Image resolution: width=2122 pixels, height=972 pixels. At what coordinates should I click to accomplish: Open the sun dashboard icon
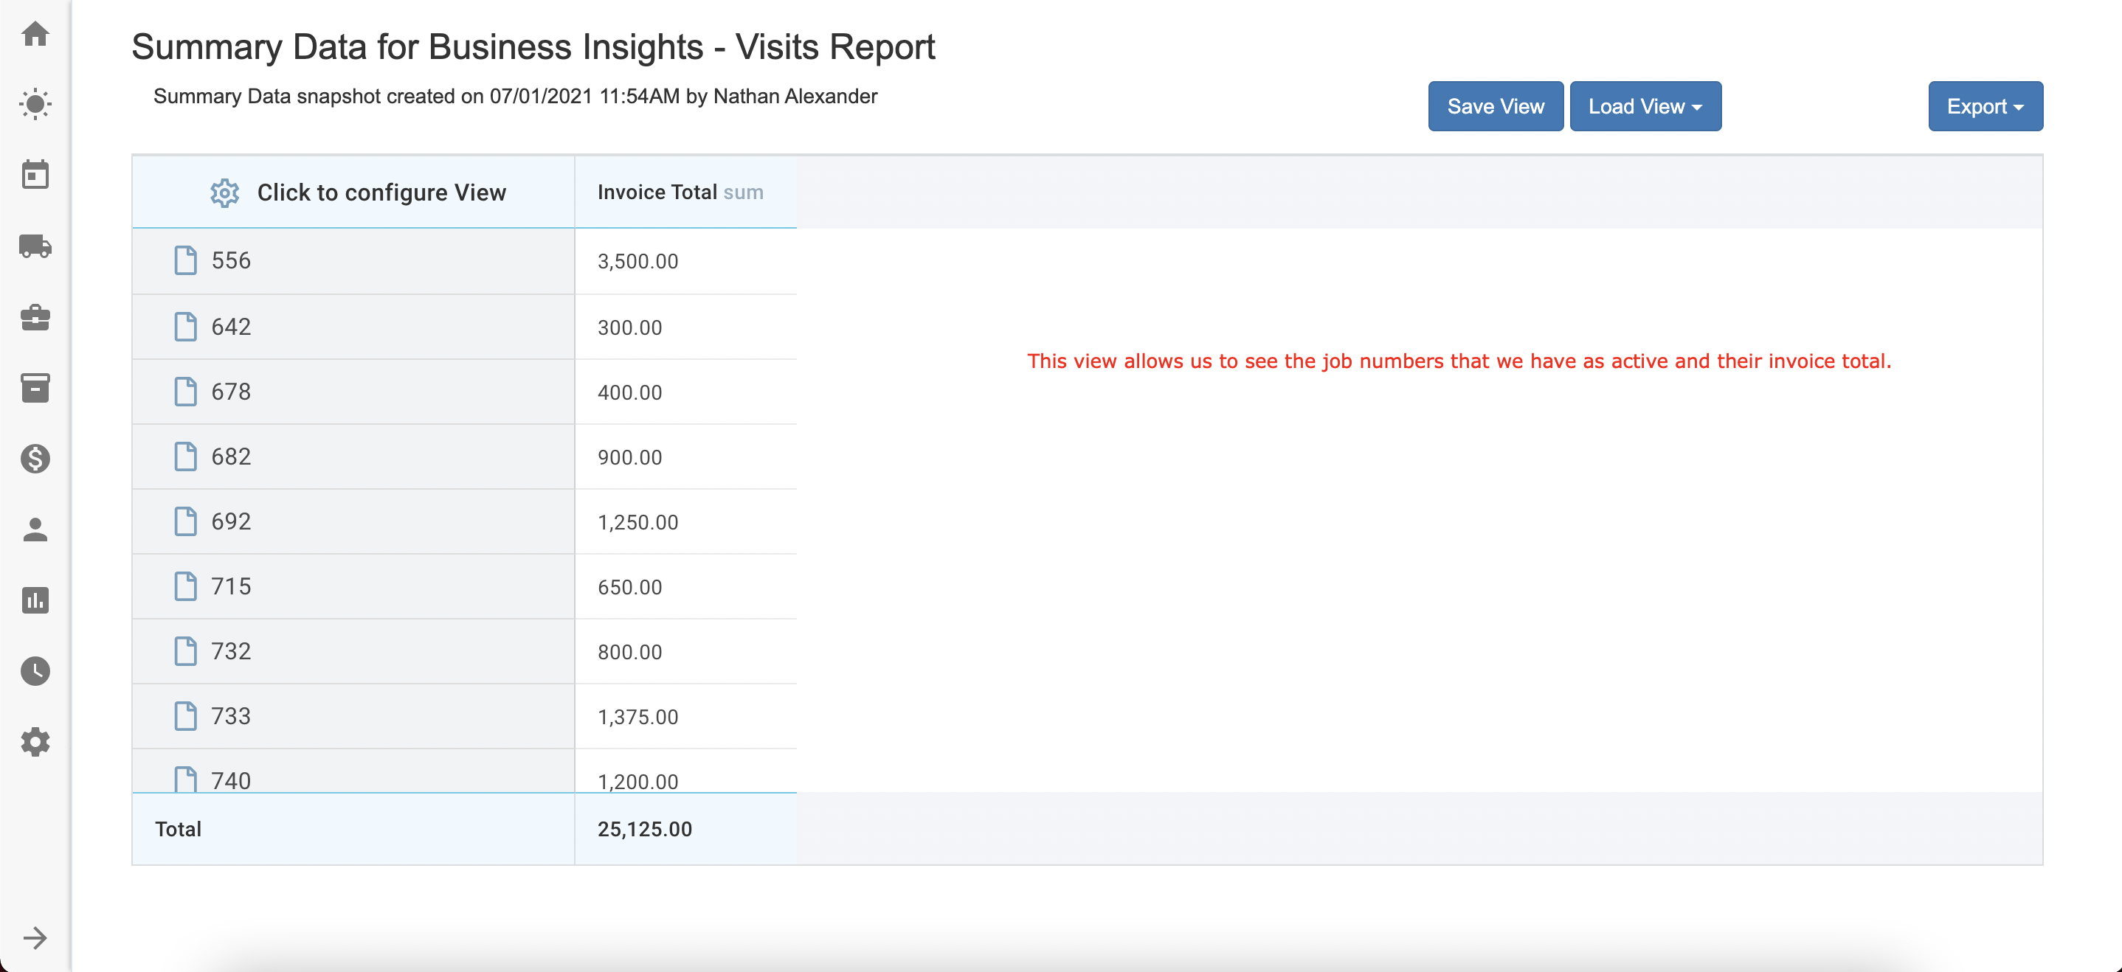[x=35, y=104]
